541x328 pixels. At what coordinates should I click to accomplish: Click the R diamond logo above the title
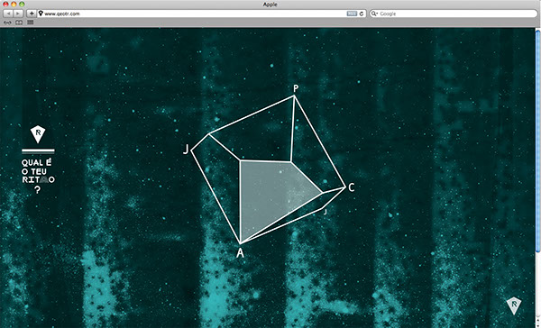point(38,134)
